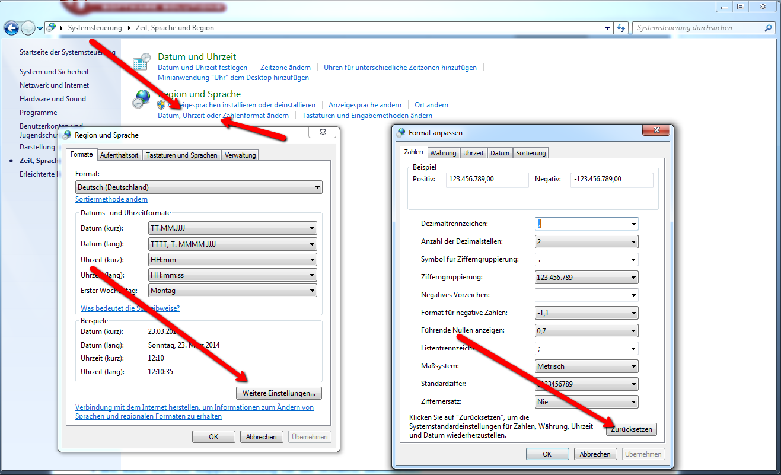Click the Zurücksetzen button
This screenshot has width=781, height=475.
coord(632,429)
